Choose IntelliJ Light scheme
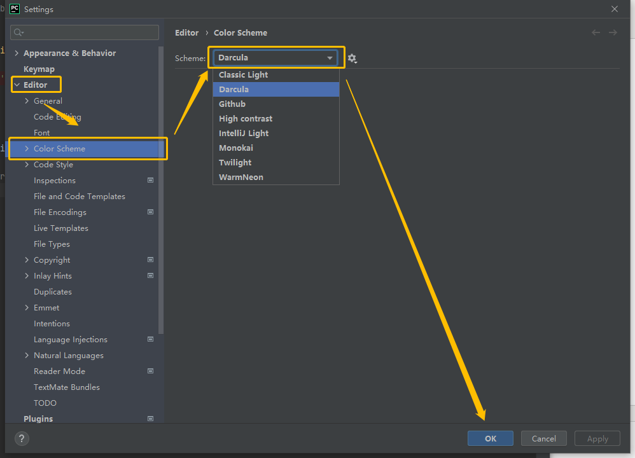Screen dimensions: 635x458 [276, 133]
